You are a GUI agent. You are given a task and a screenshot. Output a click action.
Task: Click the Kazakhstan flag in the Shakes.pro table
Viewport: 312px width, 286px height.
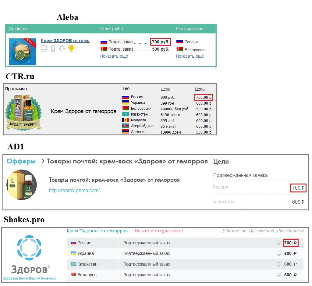coord(74,264)
